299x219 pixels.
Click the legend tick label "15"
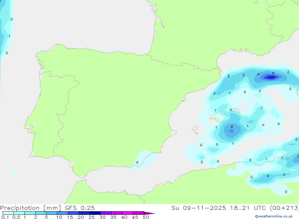pos(70,217)
